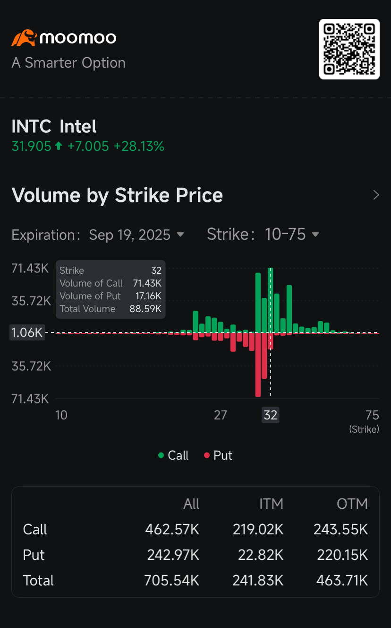Toggle the Call series in legend
Screen dimensions: 391x628
(x=173, y=455)
